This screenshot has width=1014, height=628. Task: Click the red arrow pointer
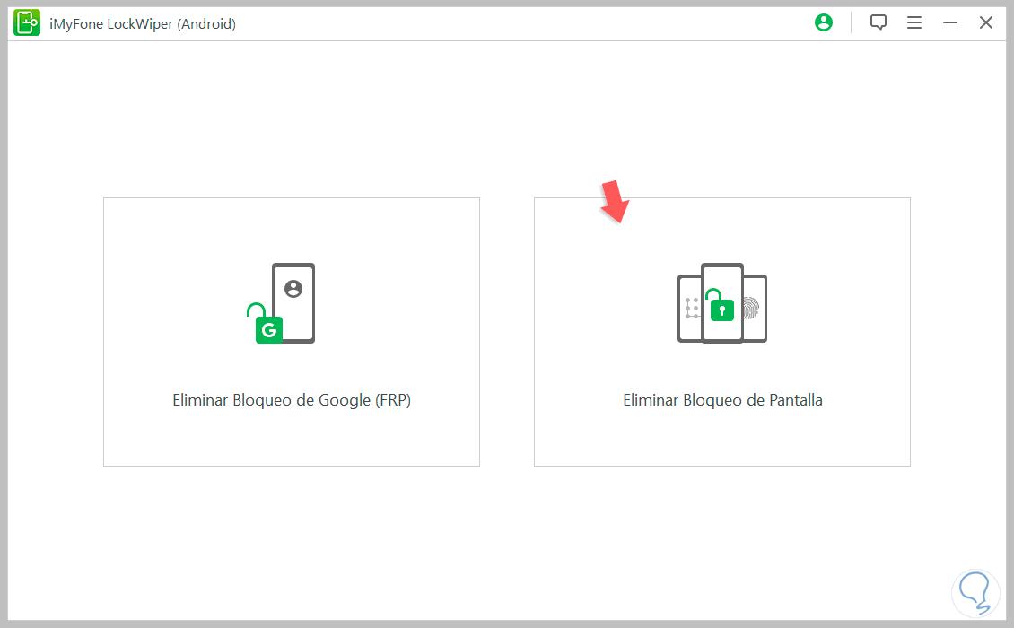pyautogui.click(x=616, y=202)
